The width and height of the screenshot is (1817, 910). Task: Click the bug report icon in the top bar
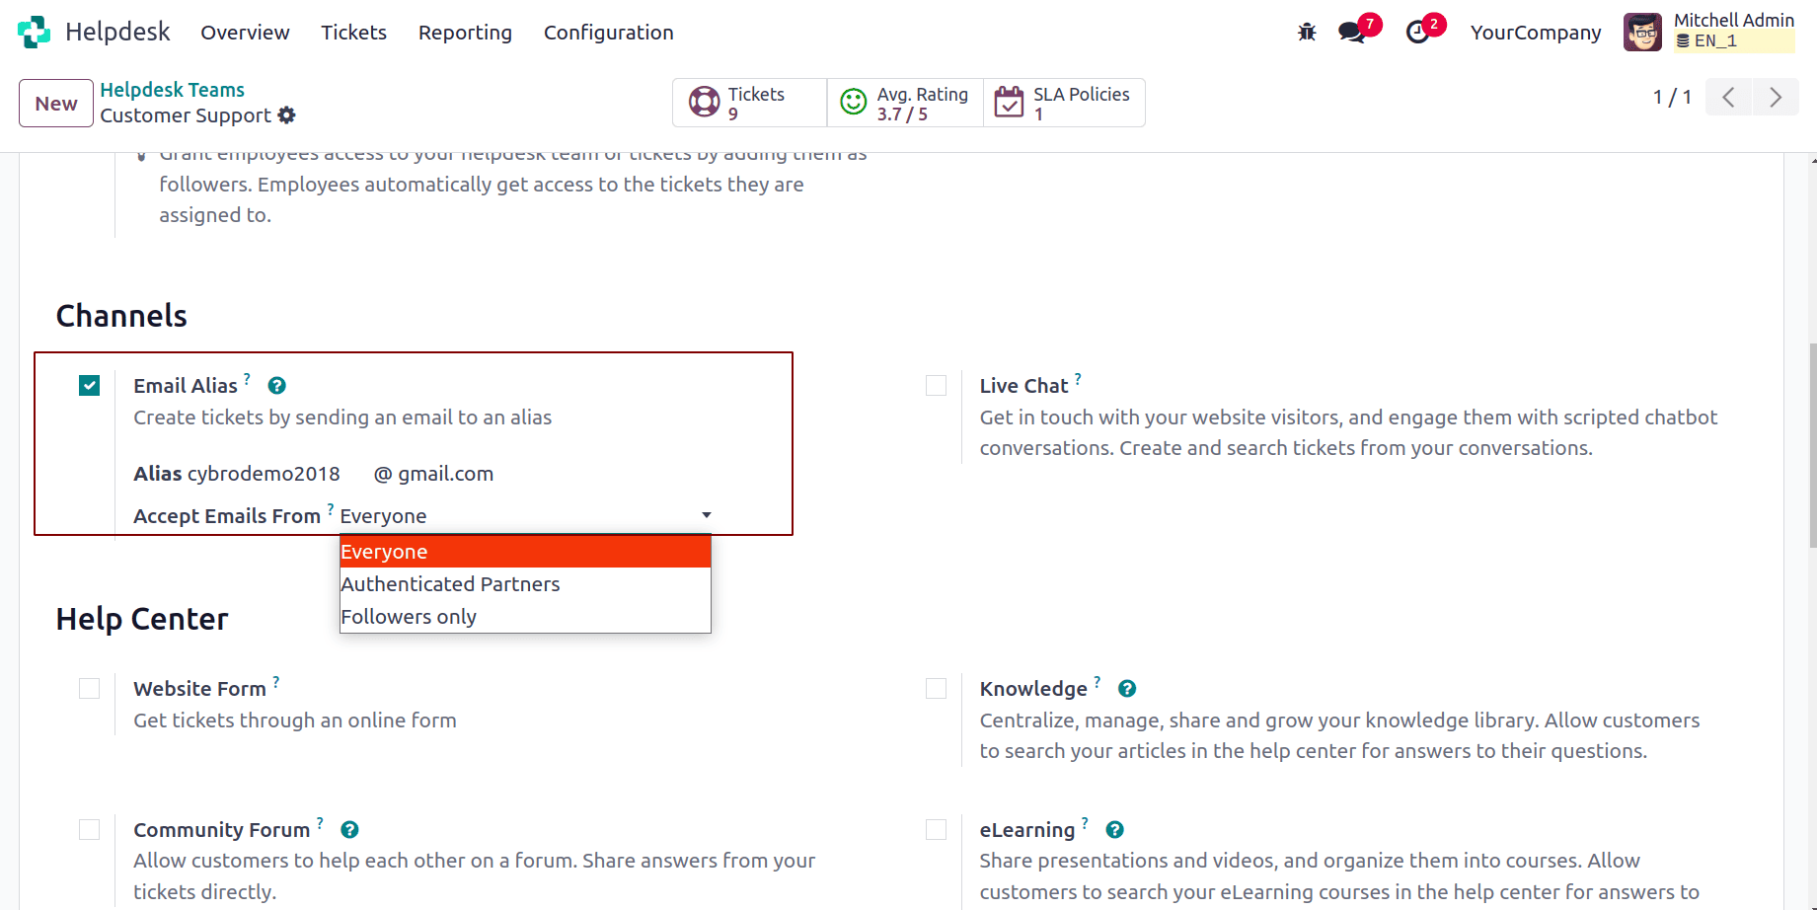coord(1306,32)
